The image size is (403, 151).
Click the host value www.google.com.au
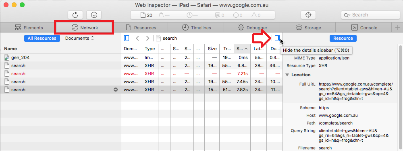[x=338, y=116]
